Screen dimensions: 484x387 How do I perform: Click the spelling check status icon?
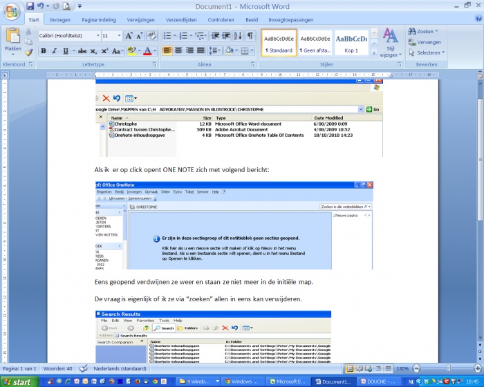click(83, 368)
